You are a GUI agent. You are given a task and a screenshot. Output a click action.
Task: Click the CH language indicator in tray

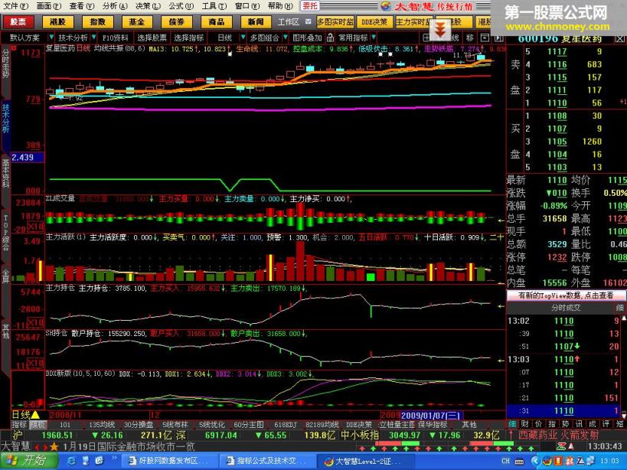tap(505, 462)
